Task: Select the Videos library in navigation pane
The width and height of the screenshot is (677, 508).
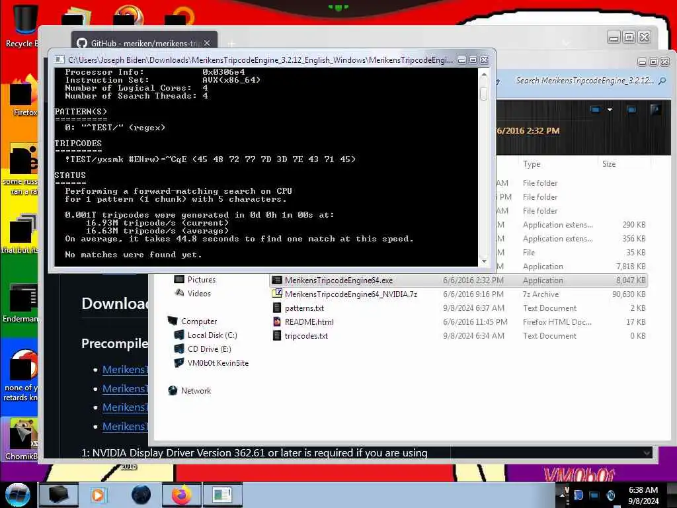Action: pyautogui.click(x=199, y=293)
